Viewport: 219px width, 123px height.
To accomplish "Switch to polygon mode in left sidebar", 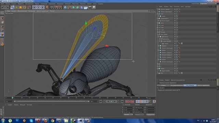I will tap(2, 35).
